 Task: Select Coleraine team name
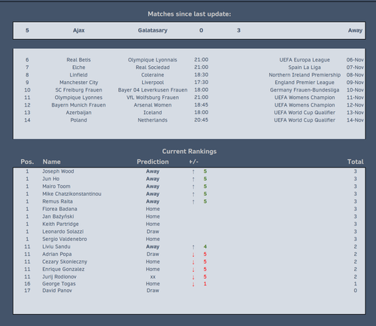(153, 75)
